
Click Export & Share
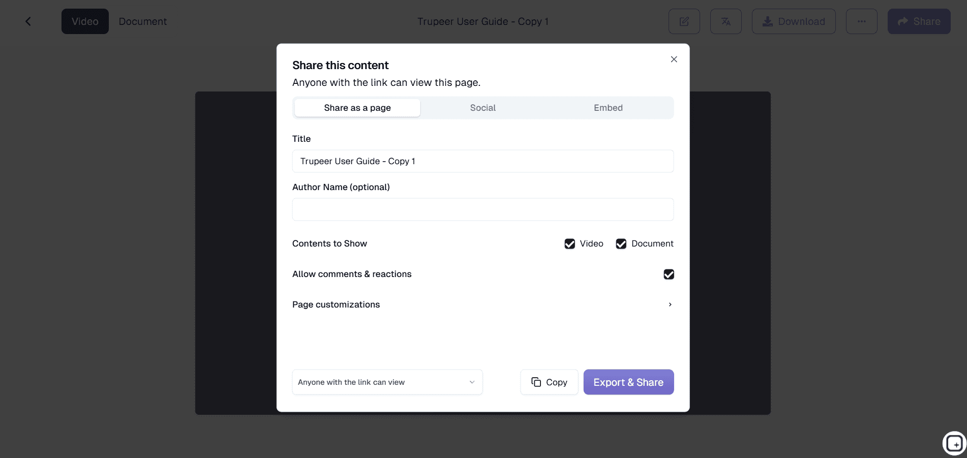pyautogui.click(x=628, y=382)
